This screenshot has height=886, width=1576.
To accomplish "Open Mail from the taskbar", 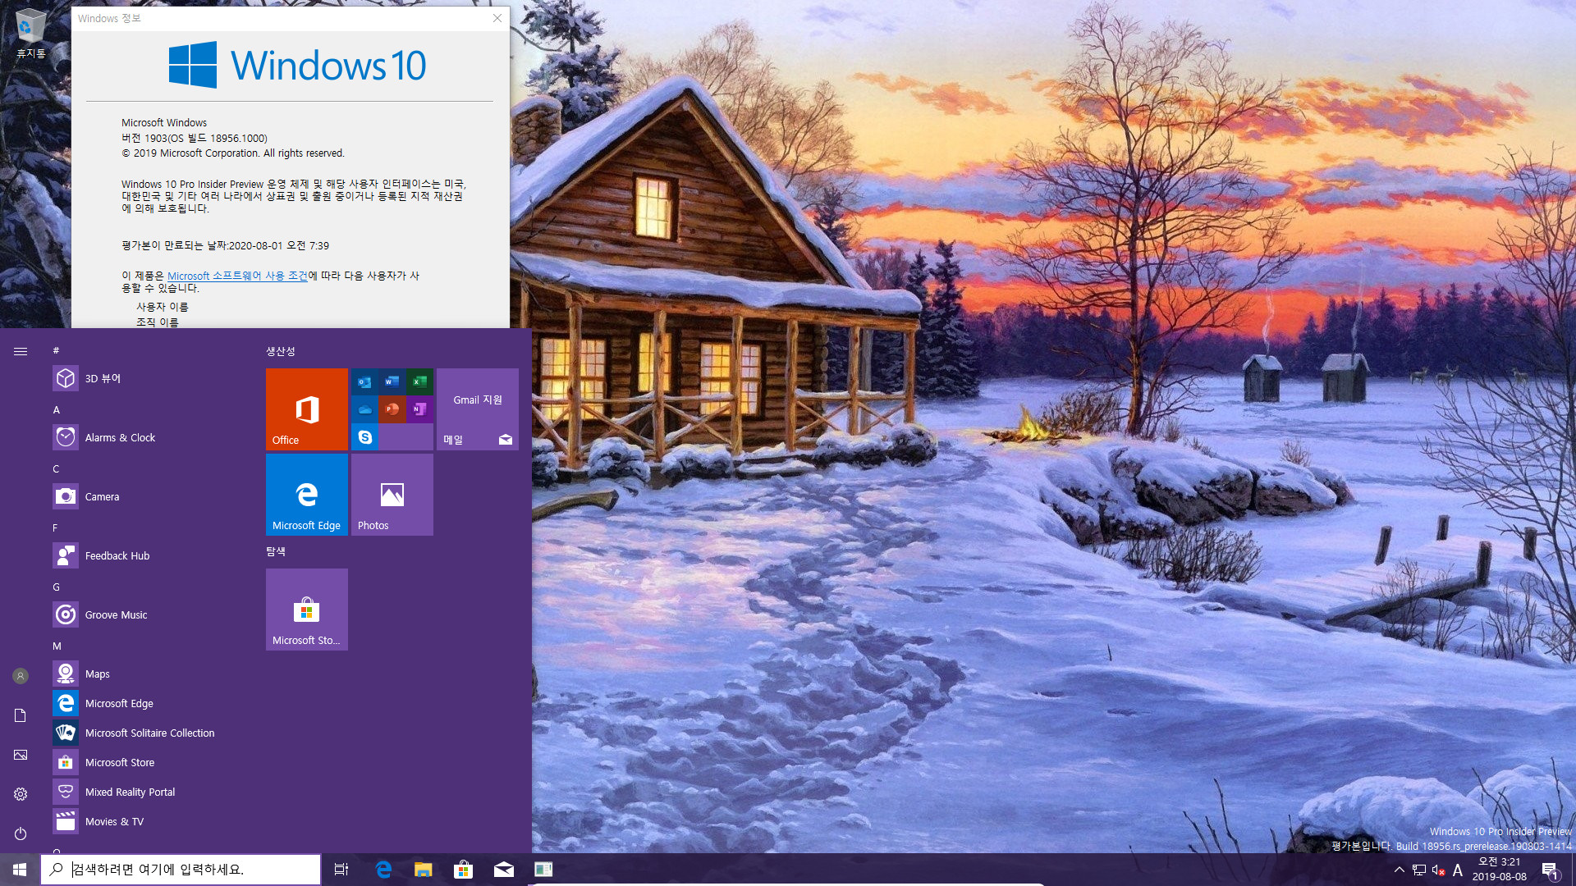I will pyautogui.click(x=504, y=870).
